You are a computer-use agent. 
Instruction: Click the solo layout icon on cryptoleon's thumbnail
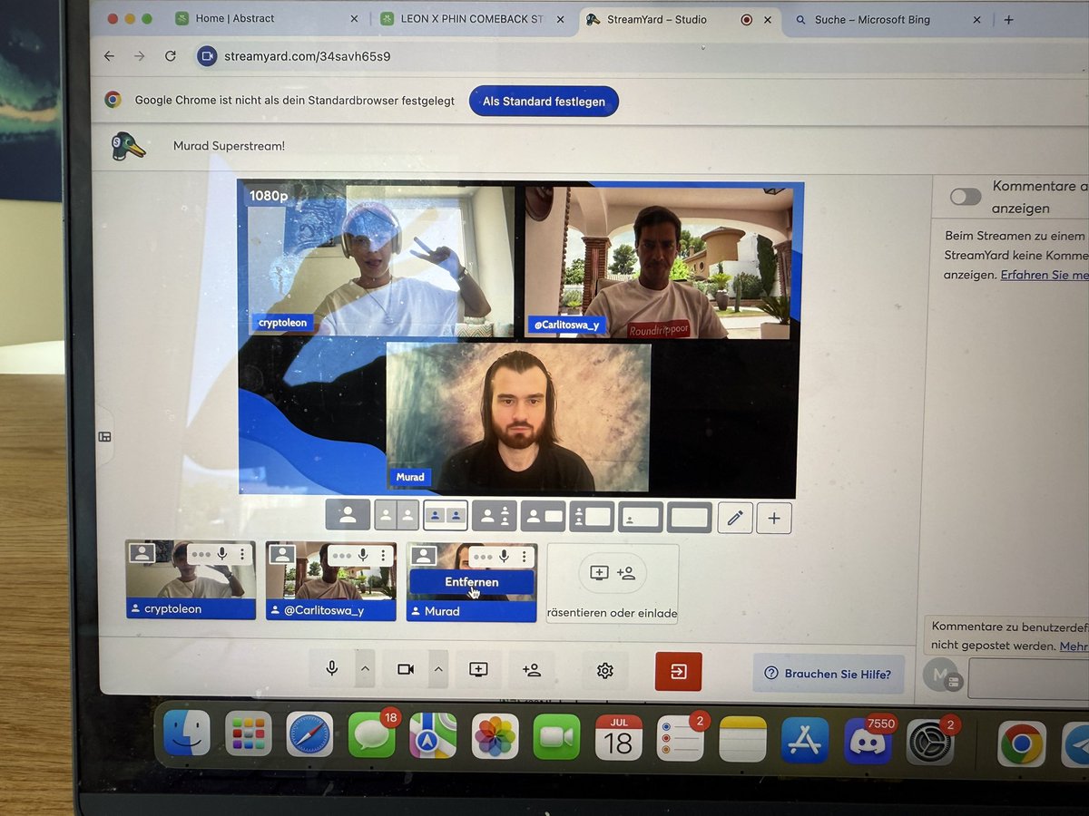tap(141, 553)
